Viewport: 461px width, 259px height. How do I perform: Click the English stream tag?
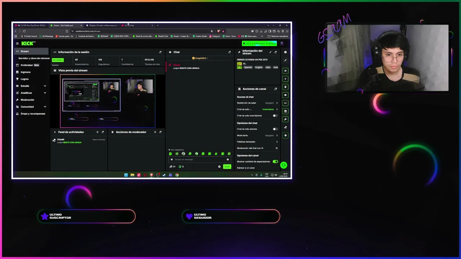(x=259, y=67)
